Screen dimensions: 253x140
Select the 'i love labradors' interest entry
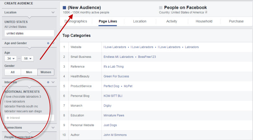[x=15, y=101]
